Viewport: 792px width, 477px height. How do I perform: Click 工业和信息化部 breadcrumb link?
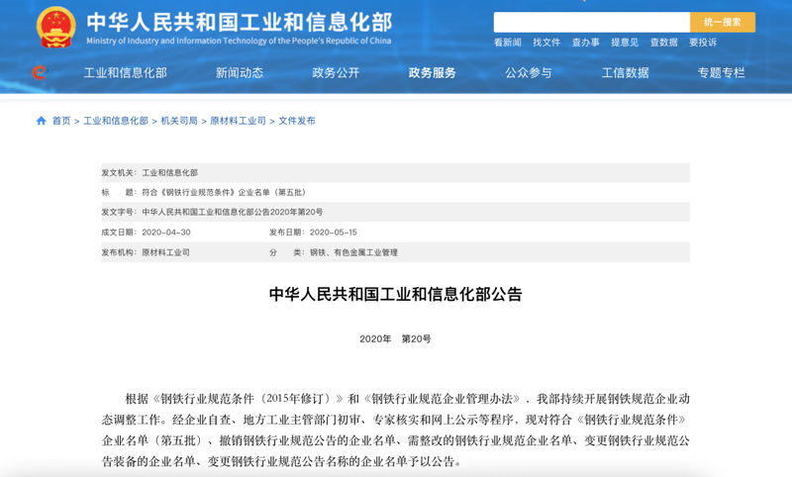pos(116,121)
